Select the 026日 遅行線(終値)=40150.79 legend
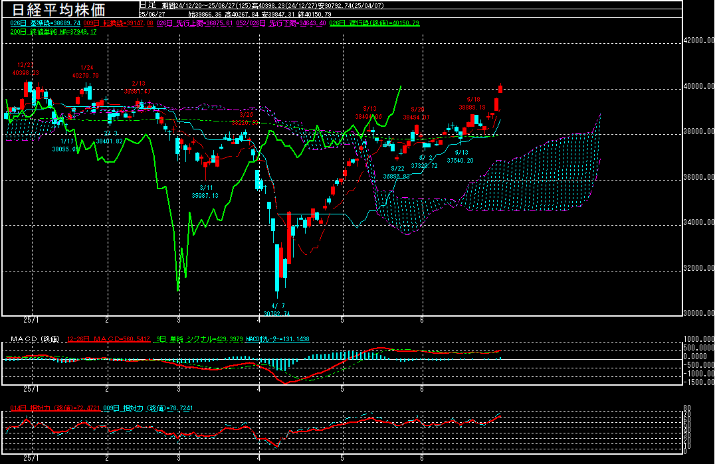The width and height of the screenshot is (715, 464). point(374,23)
